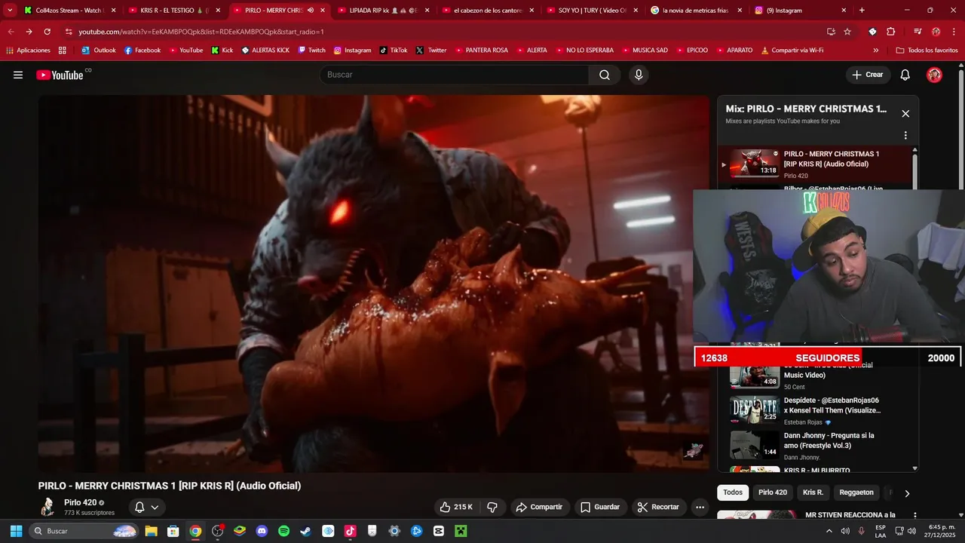Open YouTube notifications bell
965x543 pixels.
(x=905, y=75)
